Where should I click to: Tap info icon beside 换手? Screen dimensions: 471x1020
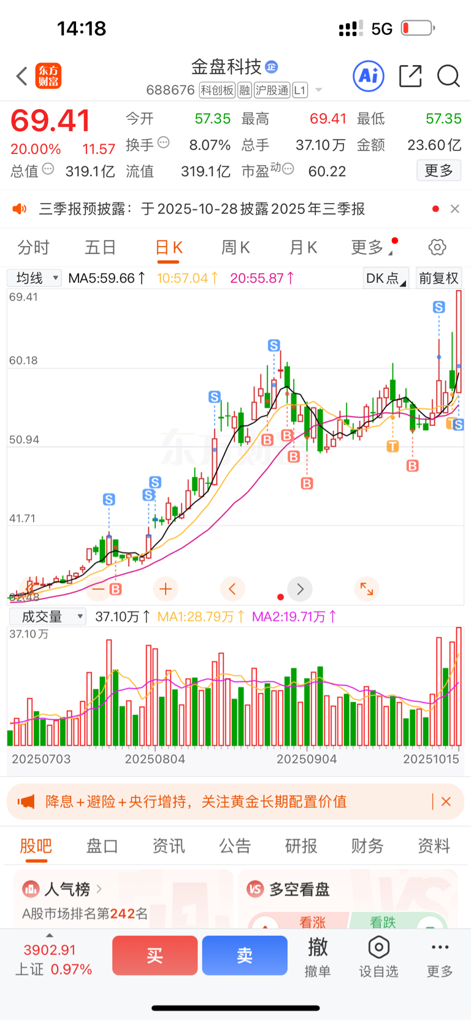[x=164, y=142]
